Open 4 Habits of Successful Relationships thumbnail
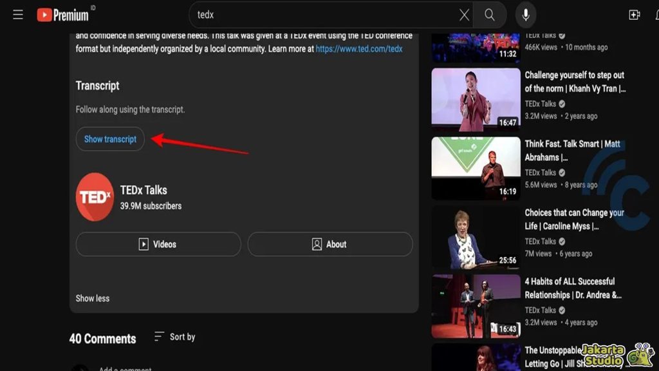The width and height of the screenshot is (659, 371). click(476, 306)
